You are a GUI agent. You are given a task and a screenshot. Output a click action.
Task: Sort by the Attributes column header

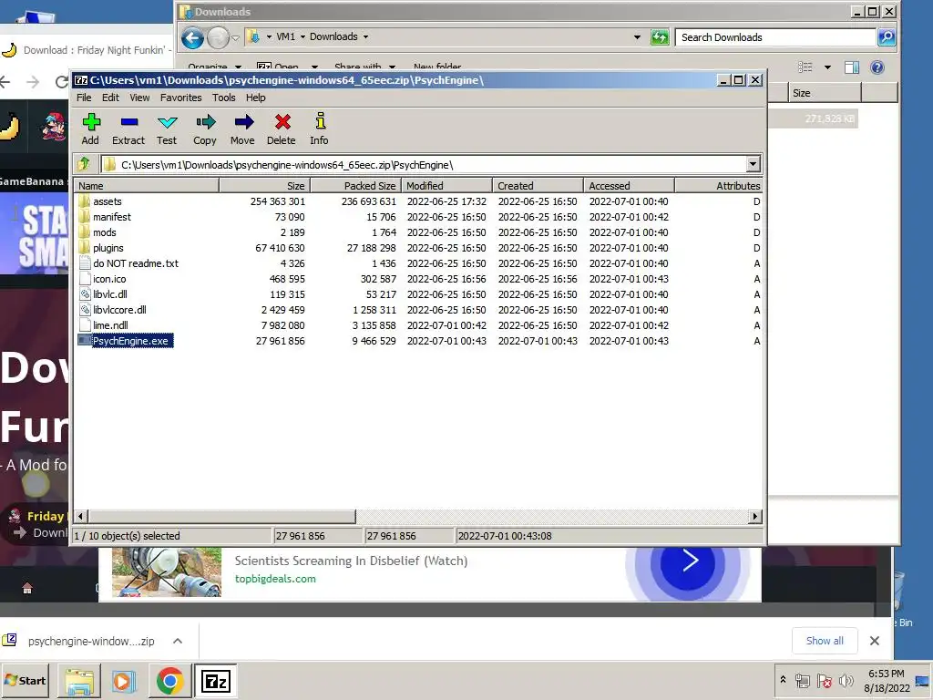719,186
